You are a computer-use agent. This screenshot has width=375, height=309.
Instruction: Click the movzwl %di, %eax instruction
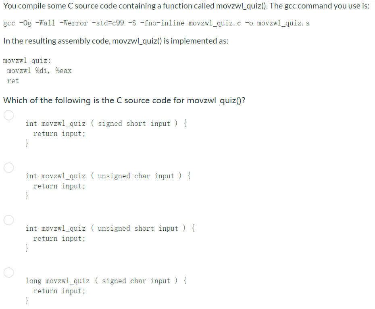coord(40,70)
